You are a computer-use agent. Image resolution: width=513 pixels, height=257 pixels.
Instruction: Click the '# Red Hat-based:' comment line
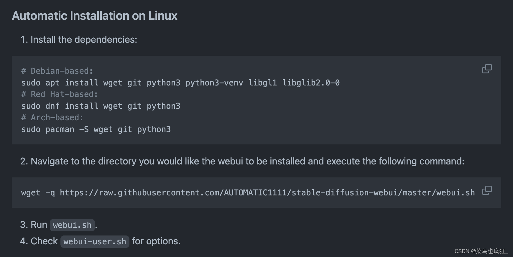point(60,94)
